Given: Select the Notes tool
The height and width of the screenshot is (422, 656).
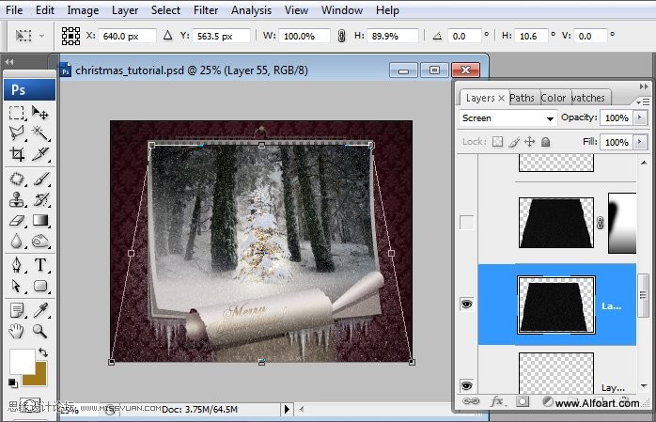Looking at the screenshot, I should click(17, 311).
